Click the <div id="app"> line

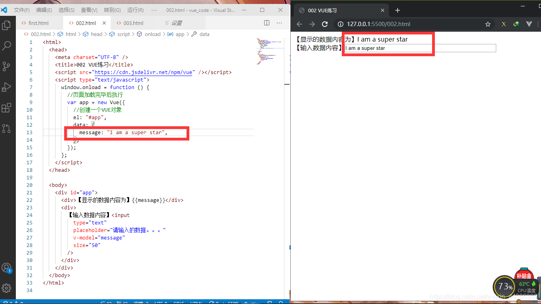[76, 192]
